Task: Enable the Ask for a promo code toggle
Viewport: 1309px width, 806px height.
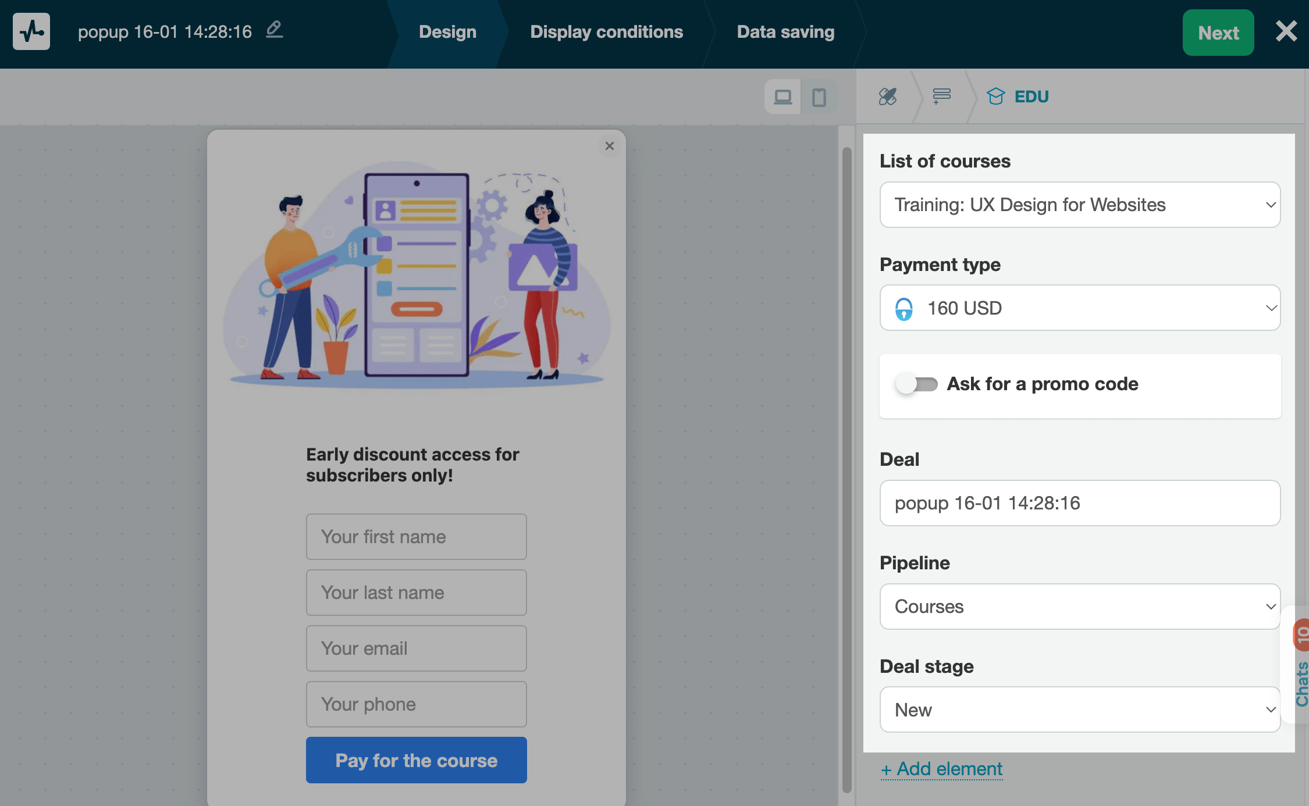Action: click(917, 384)
